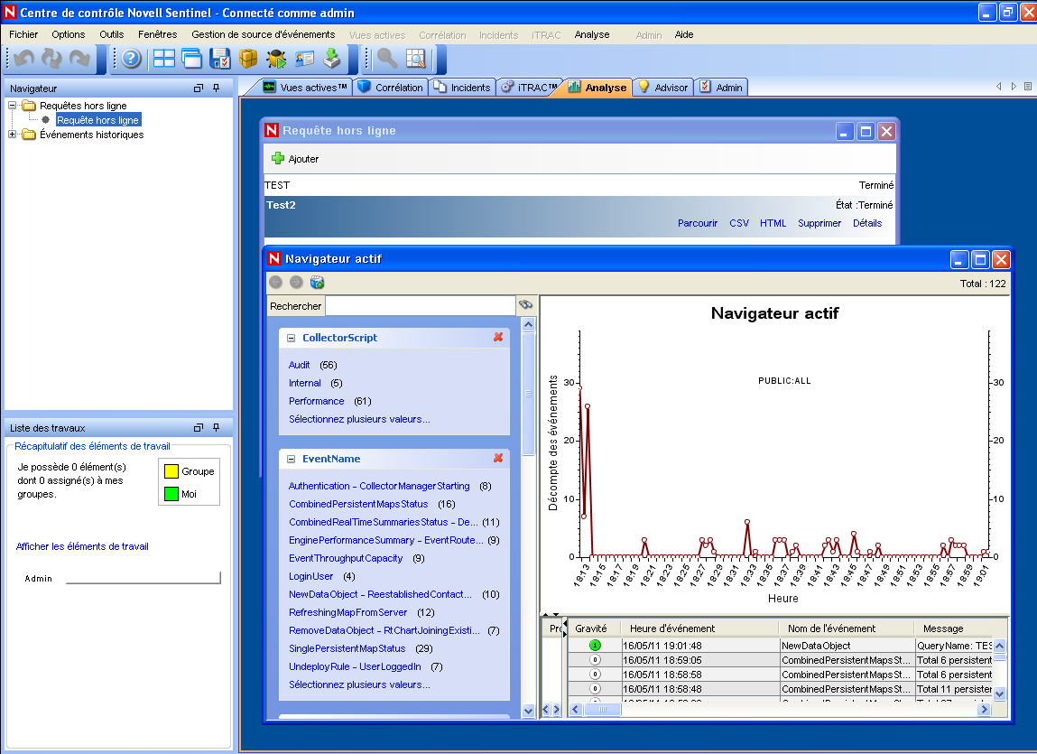
Task: Click the yellow bug debugger icon
Action: tap(276, 59)
